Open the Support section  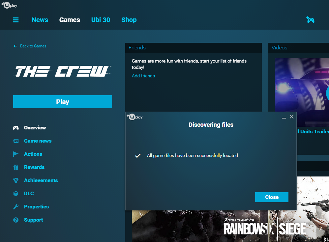(33, 220)
